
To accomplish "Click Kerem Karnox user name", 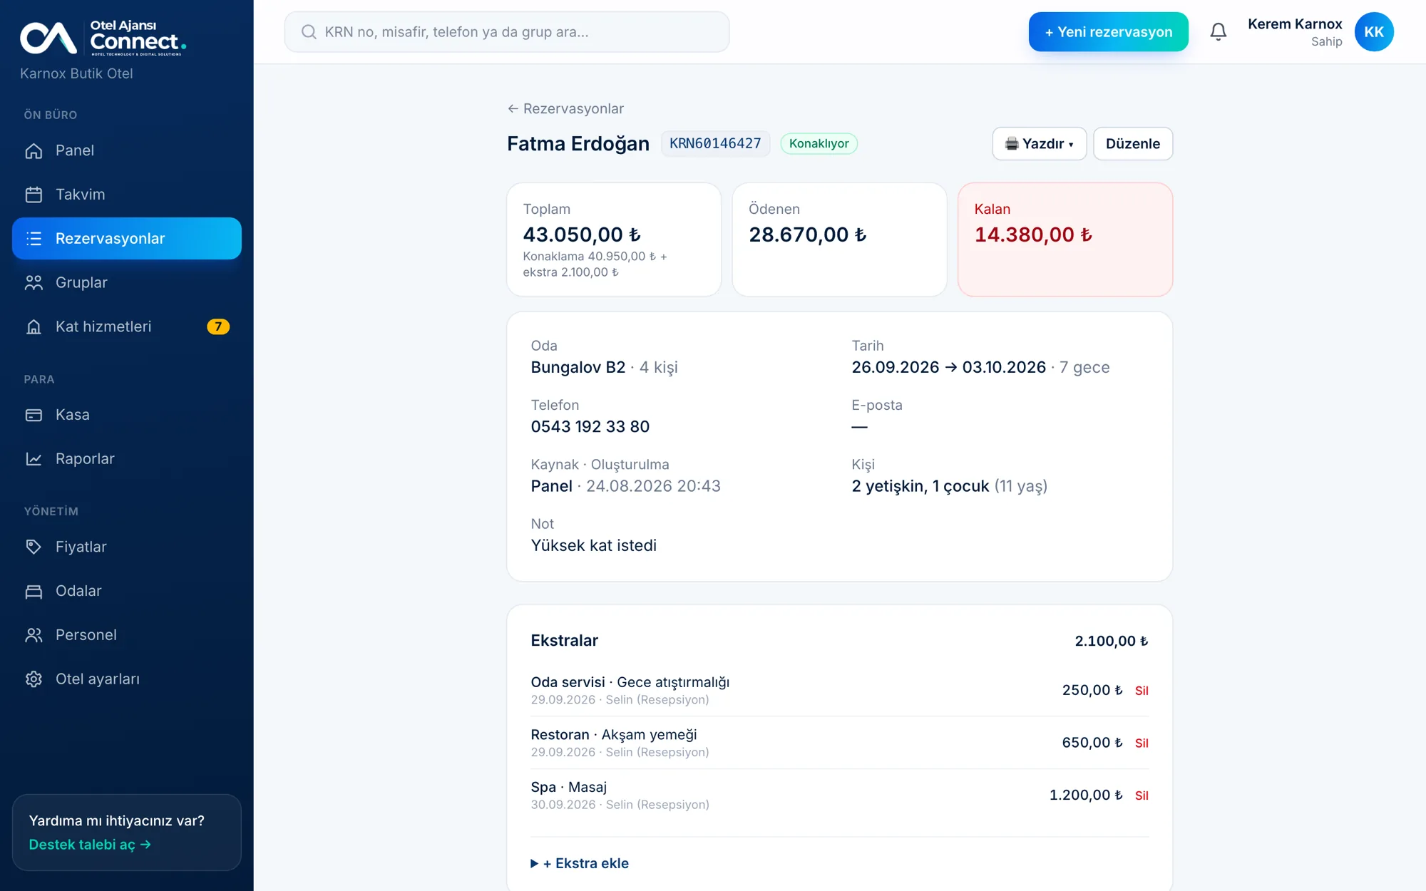I will (x=1295, y=24).
